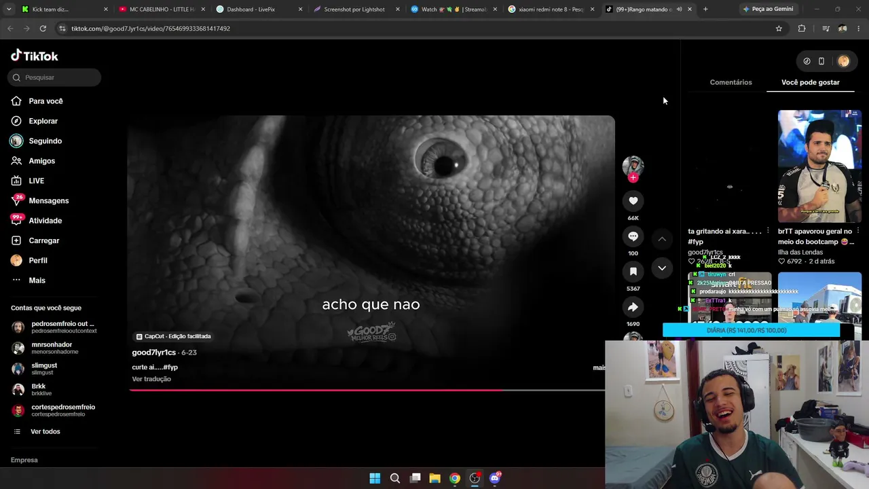Share the video with arrow icon
This screenshot has width=869, height=489.
[633, 307]
